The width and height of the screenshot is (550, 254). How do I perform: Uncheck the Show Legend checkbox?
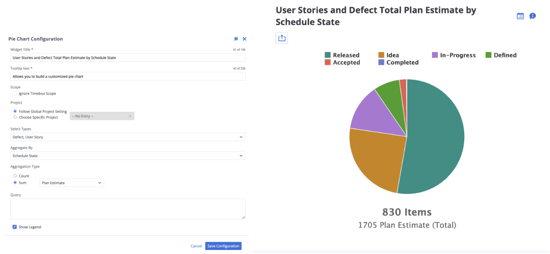(15, 227)
